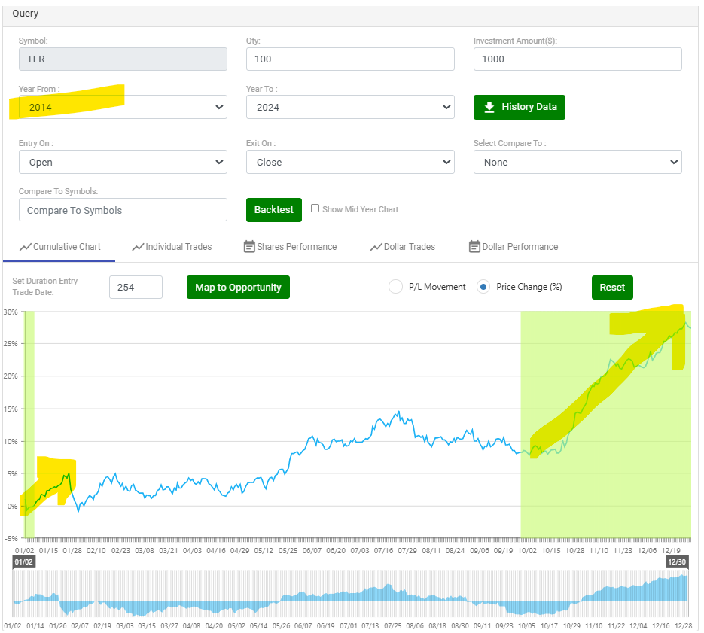Click the Cumulative Chart line icon
Viewport: 704px width, 633px height.
point(26,247)
